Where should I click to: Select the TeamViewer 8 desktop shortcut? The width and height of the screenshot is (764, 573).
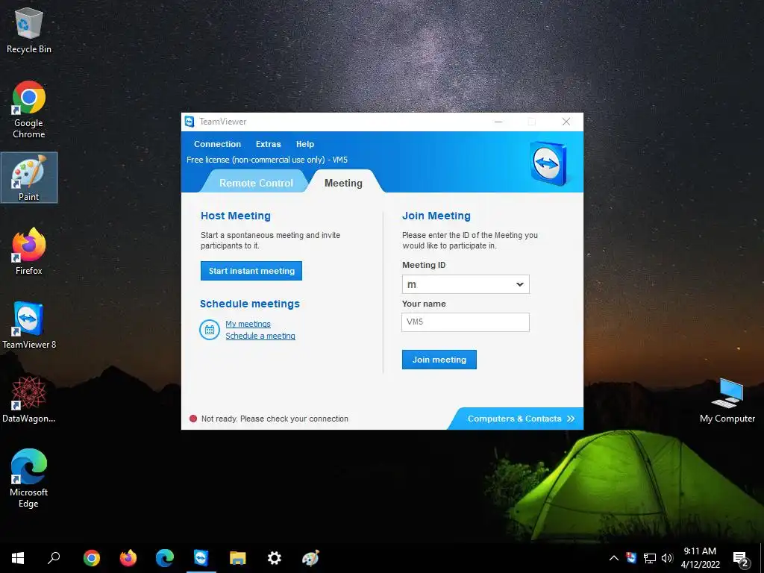click(x=29, y=325)
